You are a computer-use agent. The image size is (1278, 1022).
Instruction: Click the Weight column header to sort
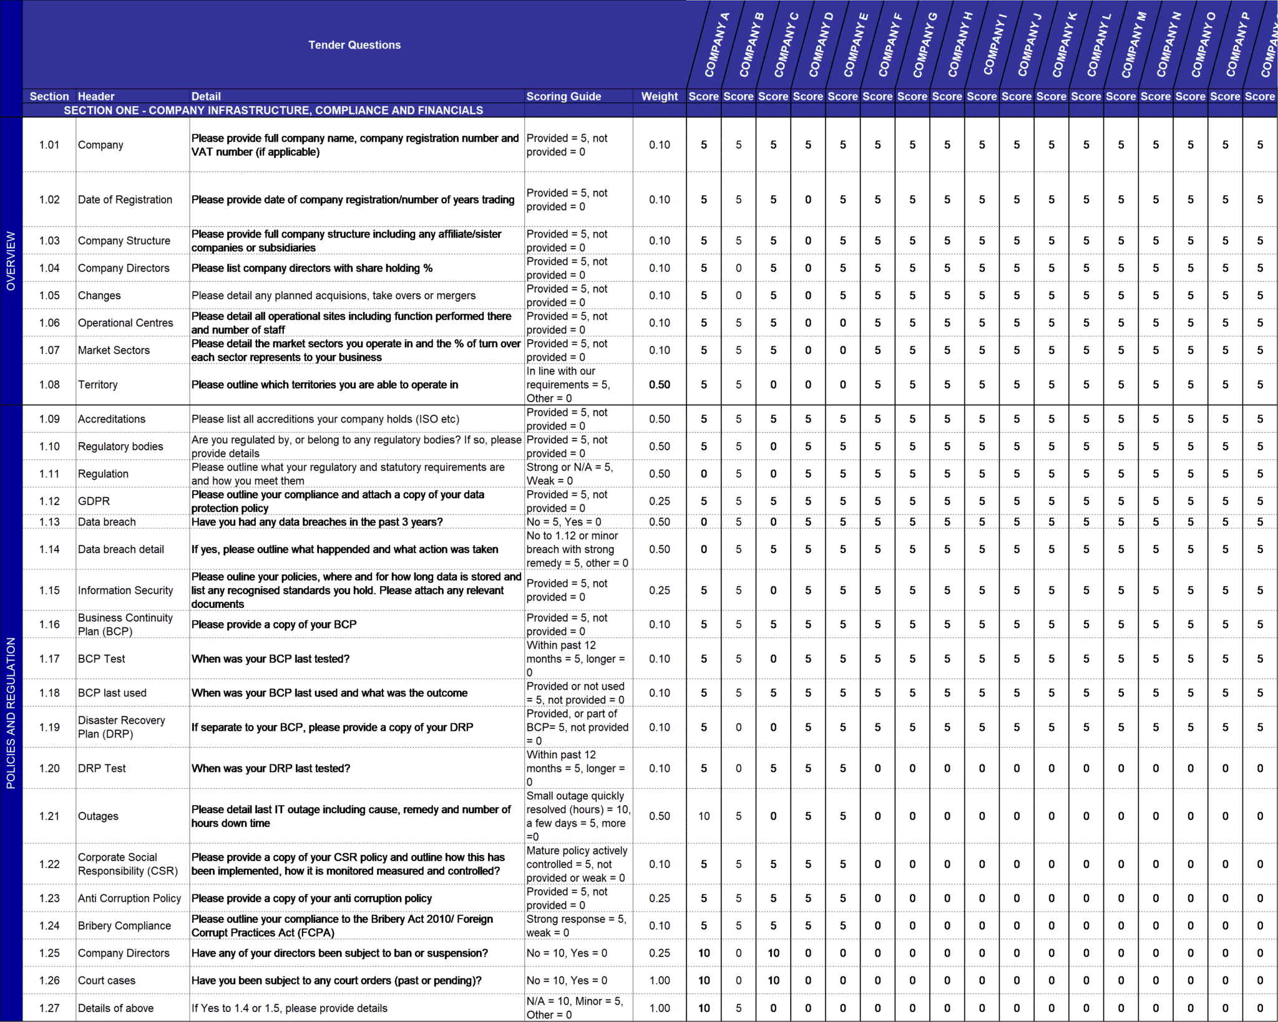(658, 96)
